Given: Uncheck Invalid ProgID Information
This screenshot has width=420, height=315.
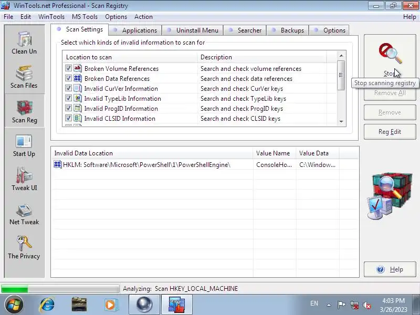Looking at the screenshot, I should pyautogui.click(x=68, y=108).
